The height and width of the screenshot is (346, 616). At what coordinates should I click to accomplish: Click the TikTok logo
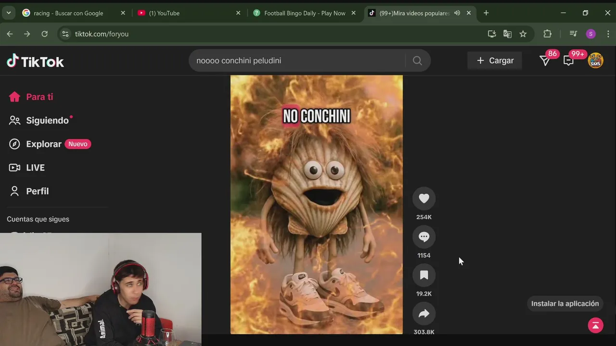[x=35, y=61]
